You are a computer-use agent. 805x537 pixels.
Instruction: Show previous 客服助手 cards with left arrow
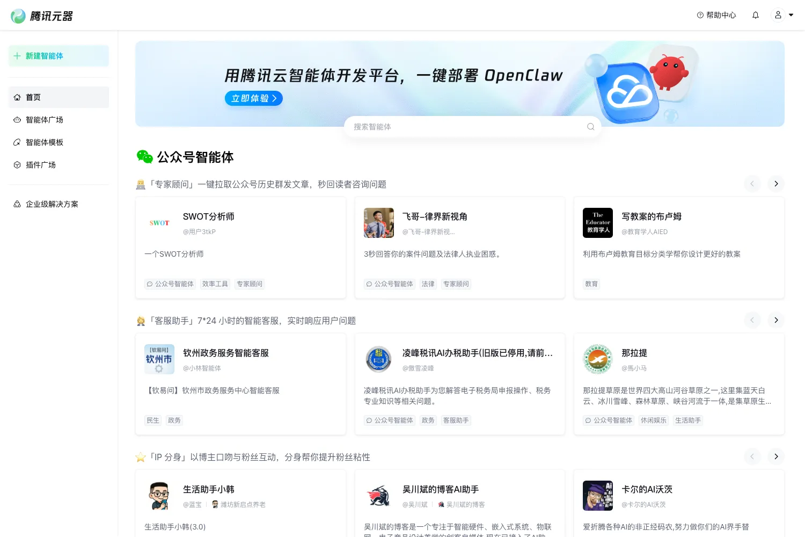pyautogui.click(x=752, y=320)
